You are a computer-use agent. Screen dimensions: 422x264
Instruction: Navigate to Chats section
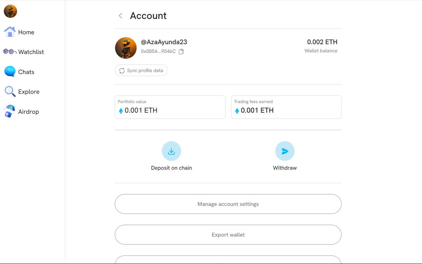point(26,72)
